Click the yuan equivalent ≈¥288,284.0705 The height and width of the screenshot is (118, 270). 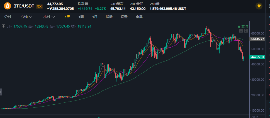point(60,9)
